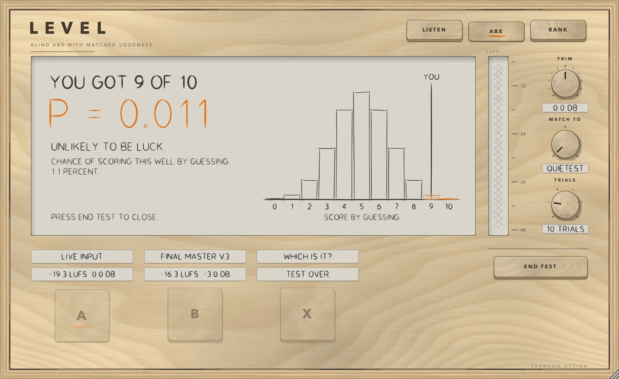Click the LEVEL logo title
The image size is (619, 379).
pyautogui.click(x=68, y=28)
